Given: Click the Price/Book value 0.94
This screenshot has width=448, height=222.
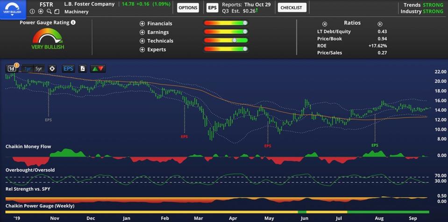Looking at the screenshot, I should pos(382,39).
